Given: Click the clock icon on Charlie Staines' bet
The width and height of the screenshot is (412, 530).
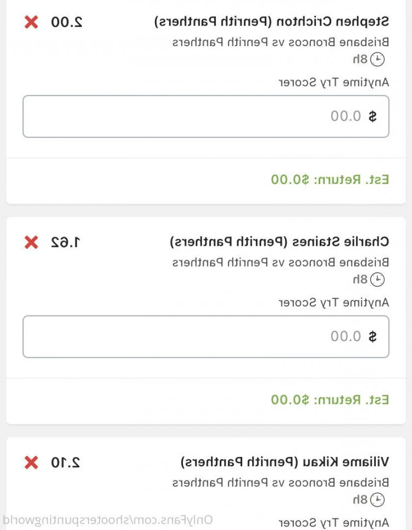Looking at the screenshot, I should click(x=377, y=280).
